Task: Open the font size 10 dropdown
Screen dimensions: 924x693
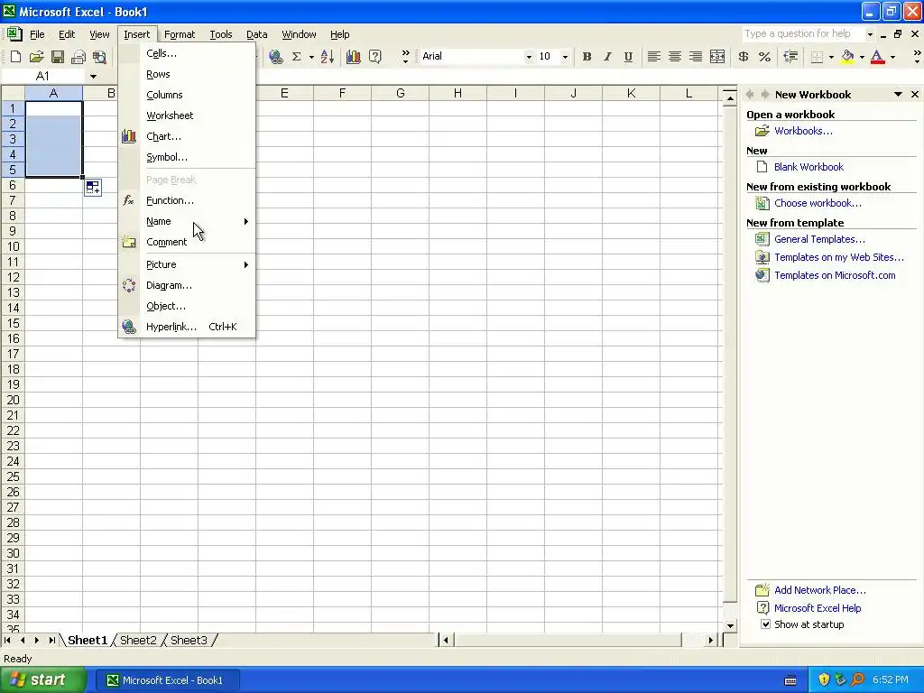Action: [x=565, y=57]
